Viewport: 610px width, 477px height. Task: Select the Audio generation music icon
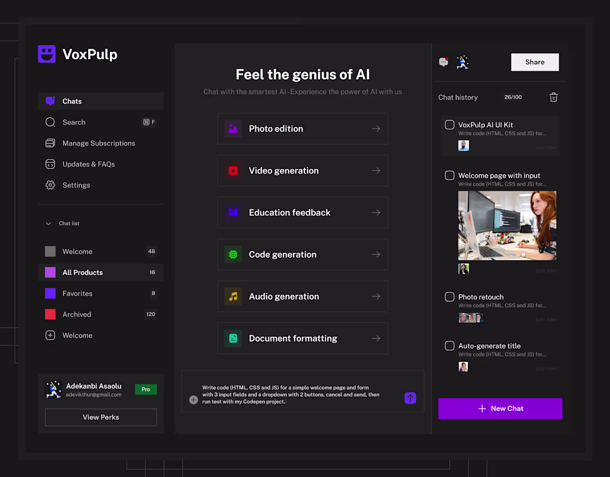(232, 296)
